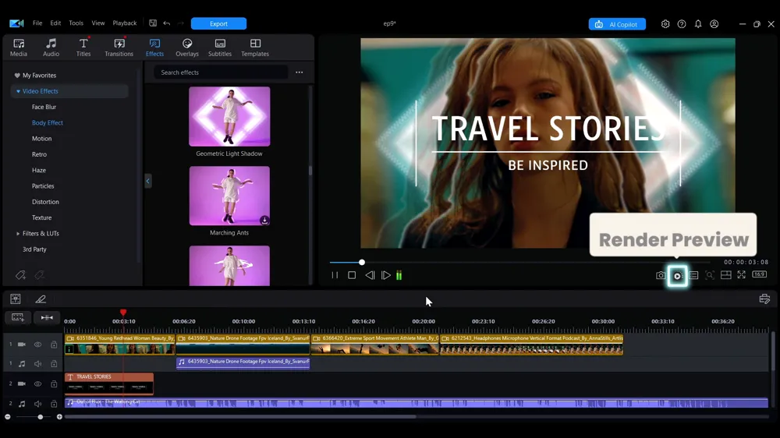This screenshot has height=438, width=780.
Task: Maximize the preview to full screen
Action: pyautogui.click(x=741, y=274)
